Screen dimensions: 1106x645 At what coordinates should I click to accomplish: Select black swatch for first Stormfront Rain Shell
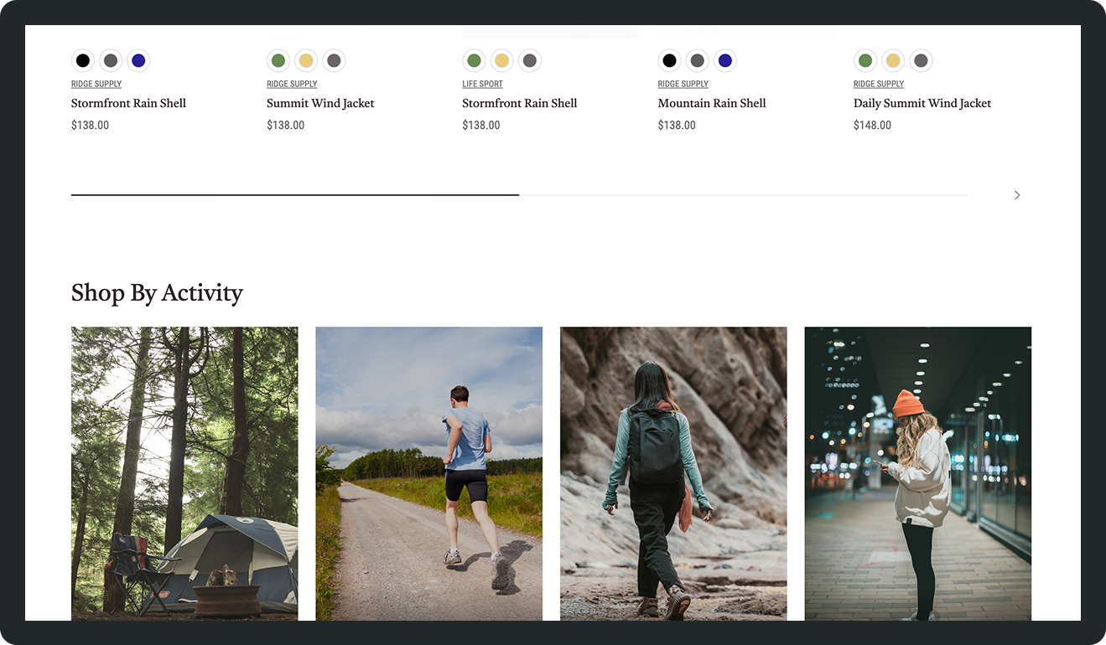click(x=82, y=61)
